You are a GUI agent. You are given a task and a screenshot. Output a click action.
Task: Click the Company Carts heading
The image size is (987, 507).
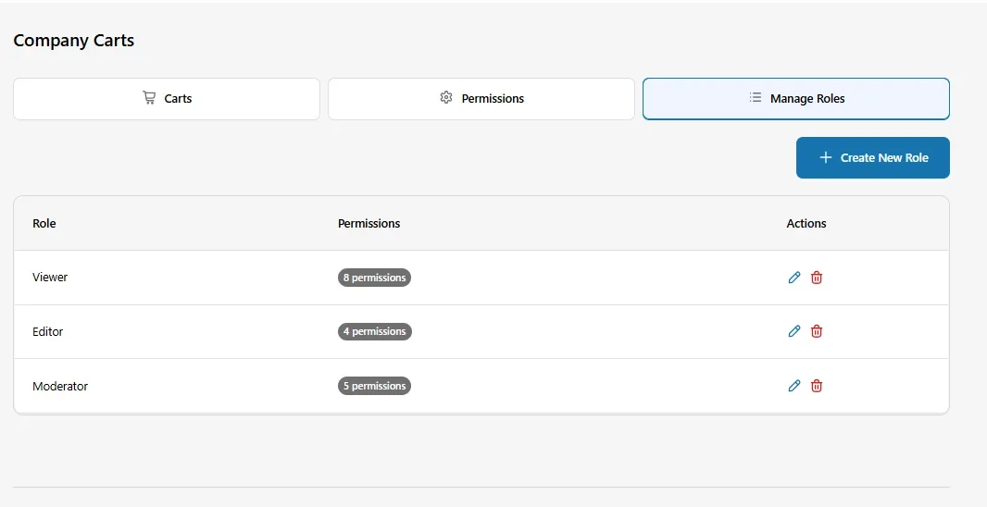[x=74, y=41]
